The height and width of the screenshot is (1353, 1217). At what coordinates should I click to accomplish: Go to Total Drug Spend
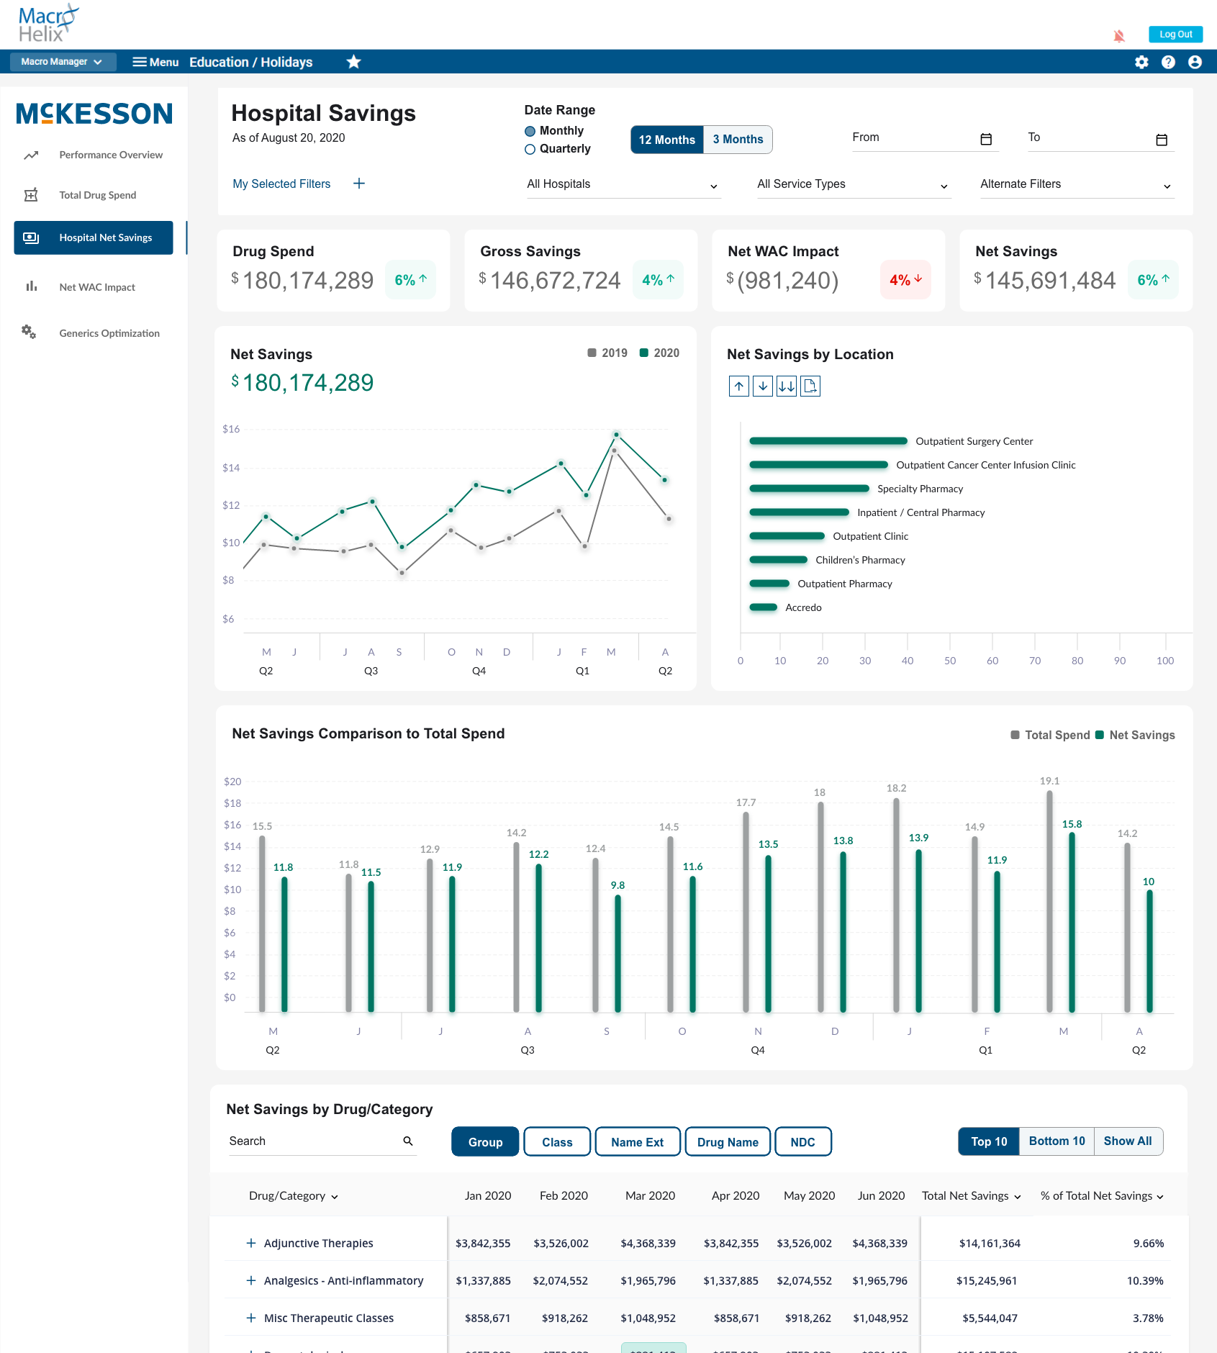98,195
